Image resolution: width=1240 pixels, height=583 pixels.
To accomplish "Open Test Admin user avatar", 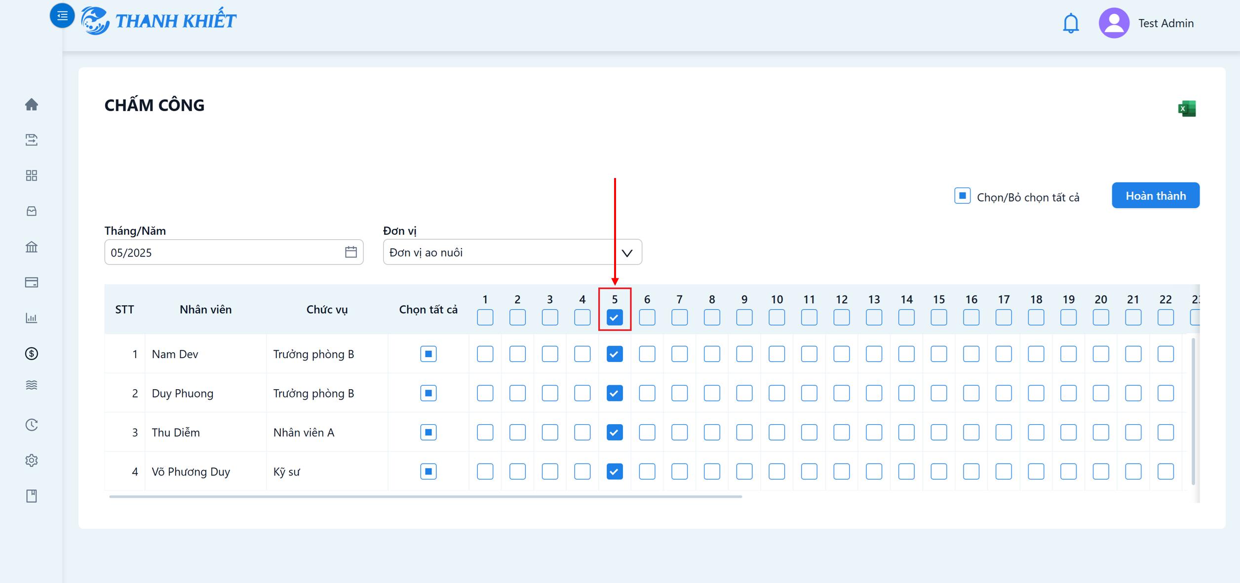I will pyautogui.click(x=1114, y=23).
